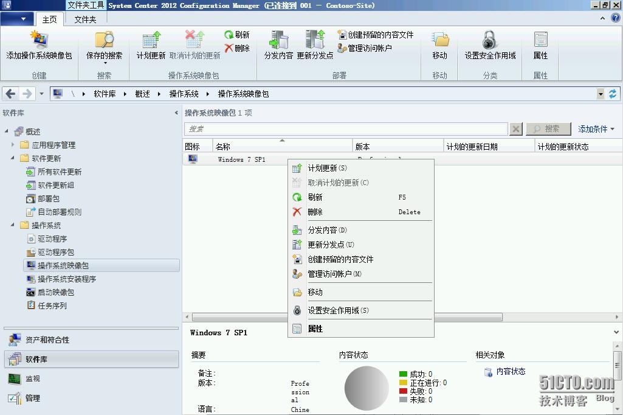Open the application menu dropdown button
The width and height of the screenshot is (623, 415).
point(16,19)
